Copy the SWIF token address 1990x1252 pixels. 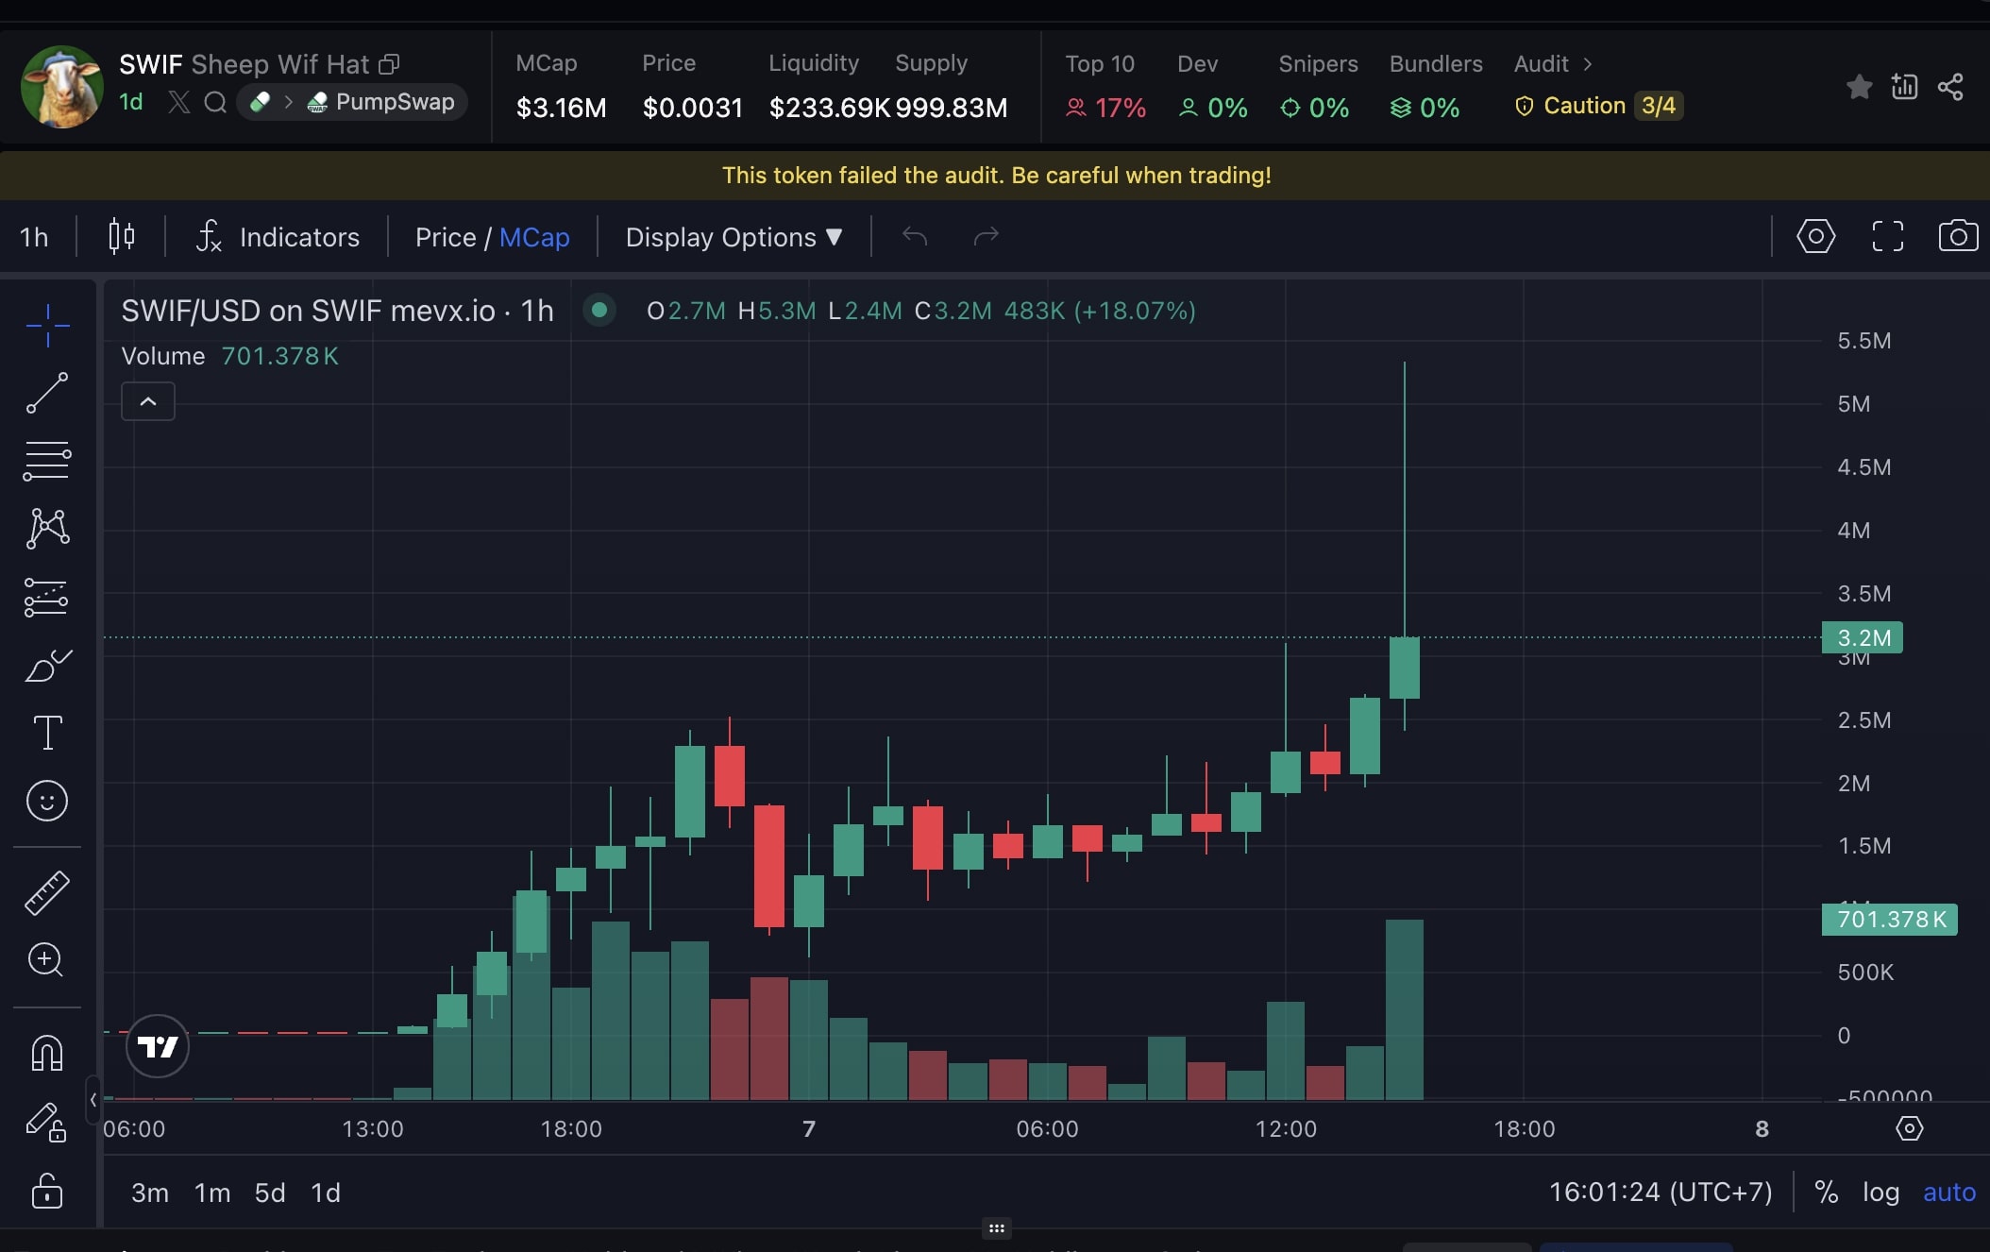click(x=389, y=64)
